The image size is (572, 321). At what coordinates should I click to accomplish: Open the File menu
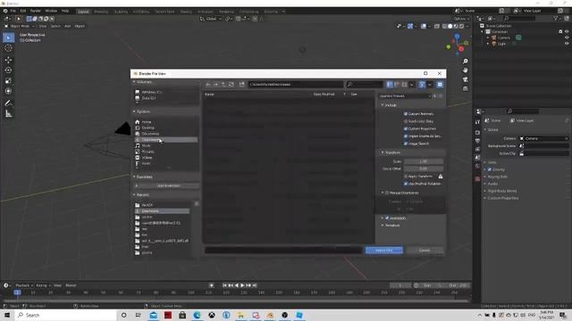pos(13,11)
